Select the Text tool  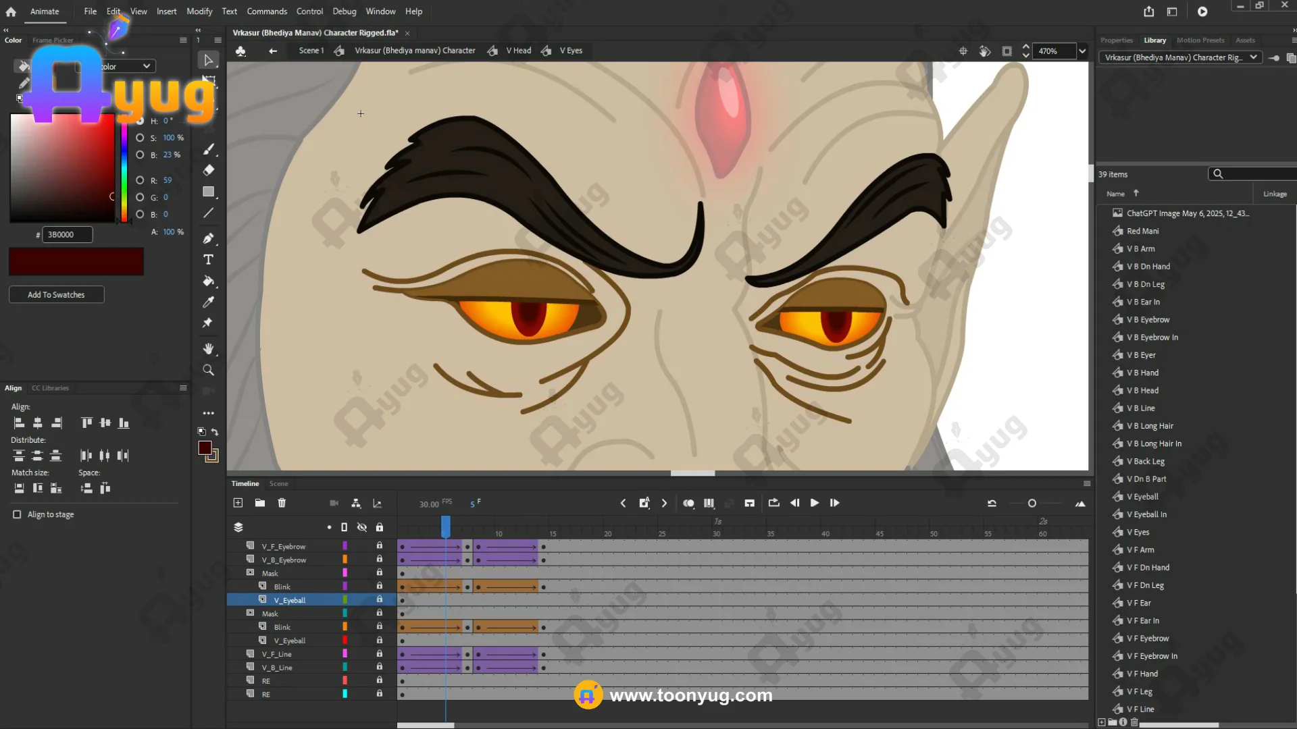click(x=208, y=260)
